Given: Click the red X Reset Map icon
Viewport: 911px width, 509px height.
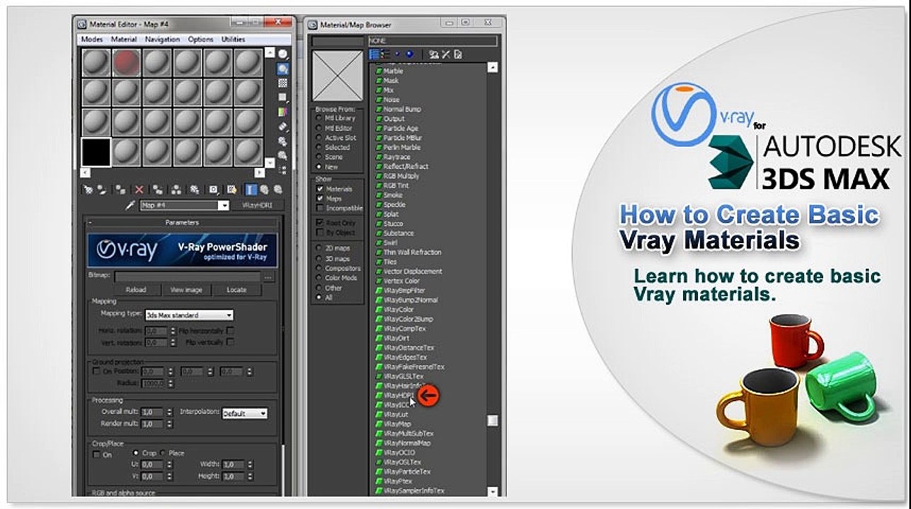Looking at the screenshot, I should (139, 189).
